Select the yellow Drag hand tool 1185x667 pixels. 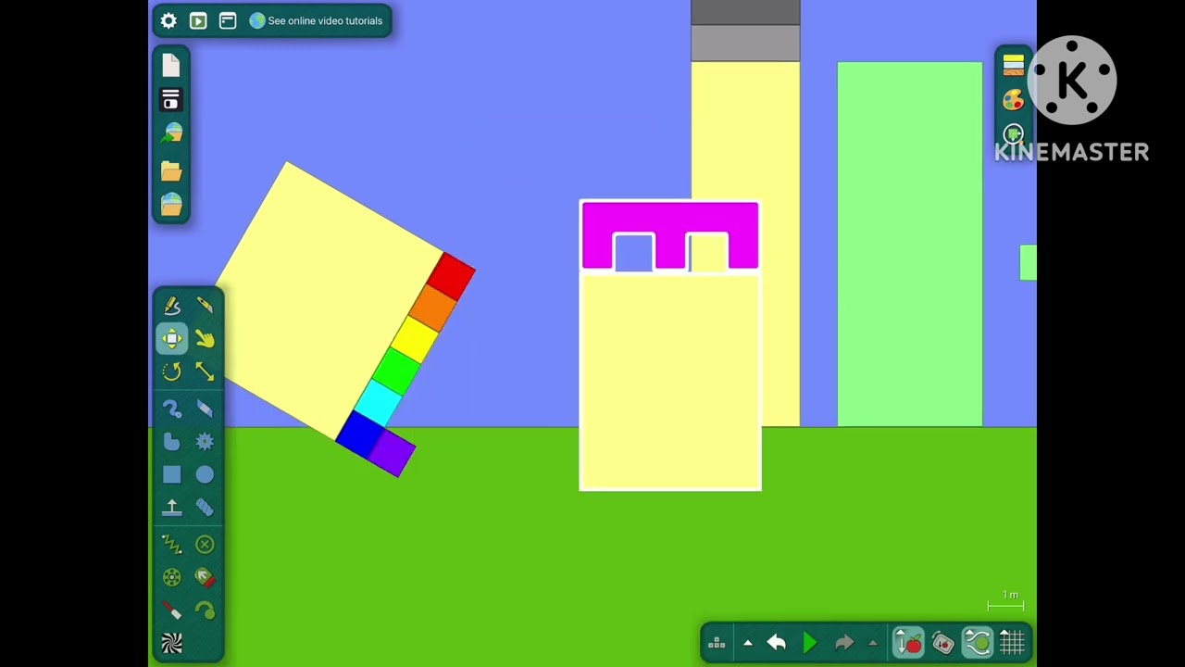click(x=205, y=338)
